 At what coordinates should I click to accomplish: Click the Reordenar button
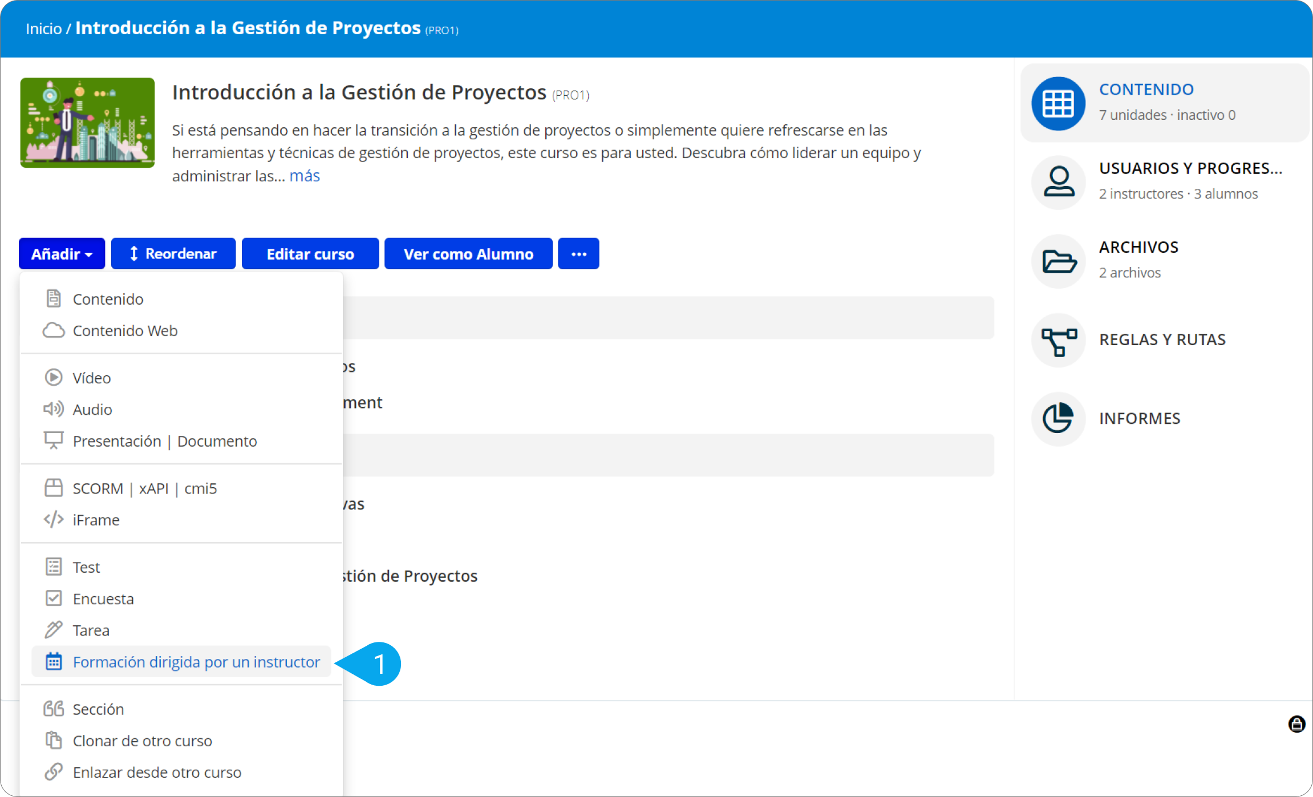tap(173, 254)
